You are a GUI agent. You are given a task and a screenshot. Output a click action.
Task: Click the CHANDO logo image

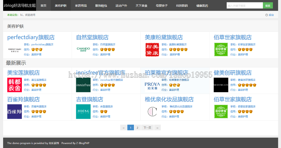point(83,50)
